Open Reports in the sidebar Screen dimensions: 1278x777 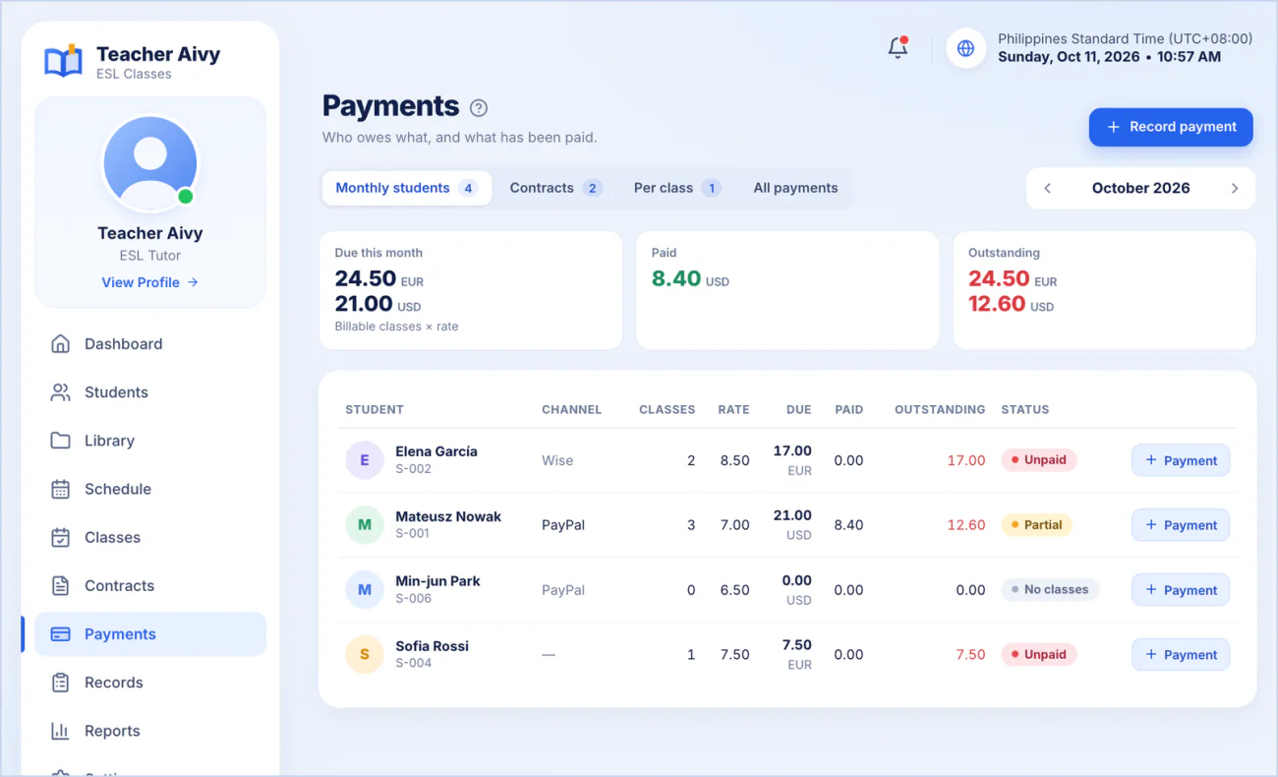click(150, 731)
